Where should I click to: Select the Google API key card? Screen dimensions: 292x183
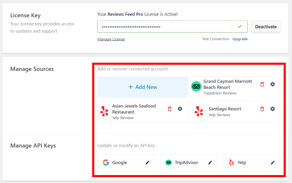tap(126, 163)
